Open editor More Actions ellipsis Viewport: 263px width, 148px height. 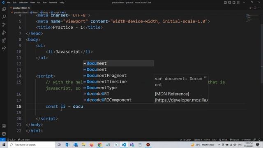point(259,8)
